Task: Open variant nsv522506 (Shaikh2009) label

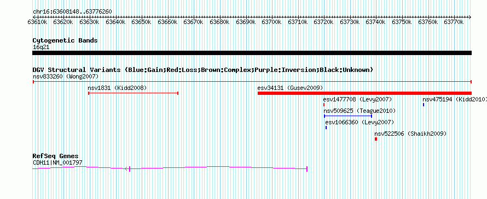Action: click(410, 134)
